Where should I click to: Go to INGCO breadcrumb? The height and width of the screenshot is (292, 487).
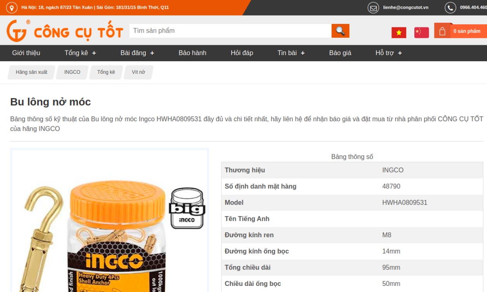pyautogui.click(x=72, y=72)
